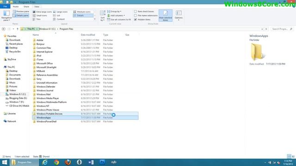Choose Large icons layout

pyautogui.click(x=61, y=12)
